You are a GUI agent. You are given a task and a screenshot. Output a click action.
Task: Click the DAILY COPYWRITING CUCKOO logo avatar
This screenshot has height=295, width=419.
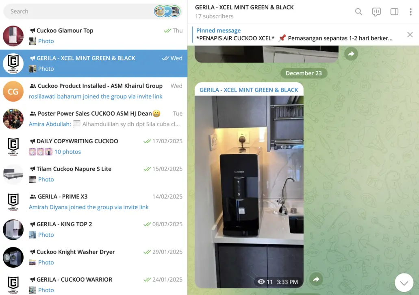(13, 146)
